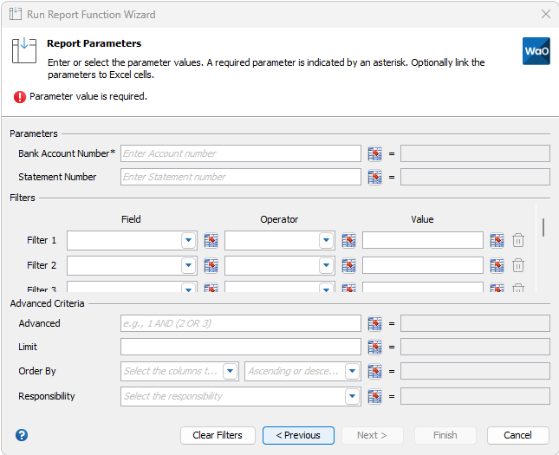Click the Filters section vertical scrollbar
Screen dimensions: 559x455
[543, 228]
